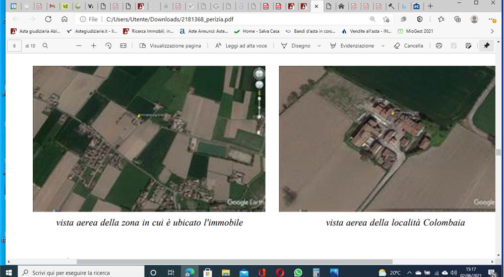
Task: Expand the Disegno dropdown arrow
Action: [319, 46]
